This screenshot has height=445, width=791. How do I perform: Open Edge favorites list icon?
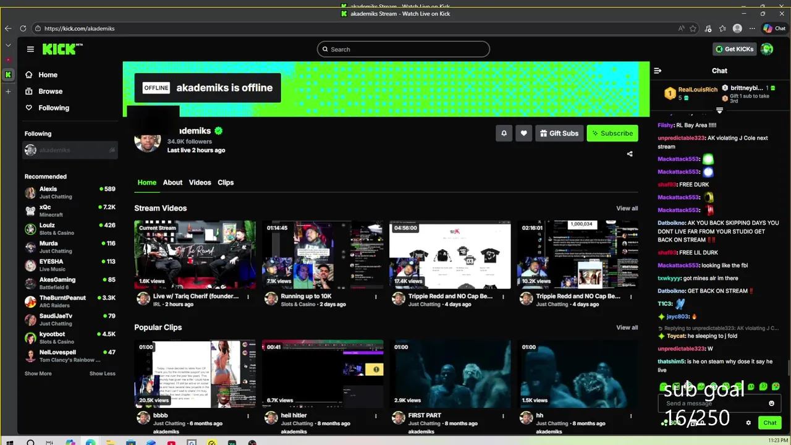[722, 28]
